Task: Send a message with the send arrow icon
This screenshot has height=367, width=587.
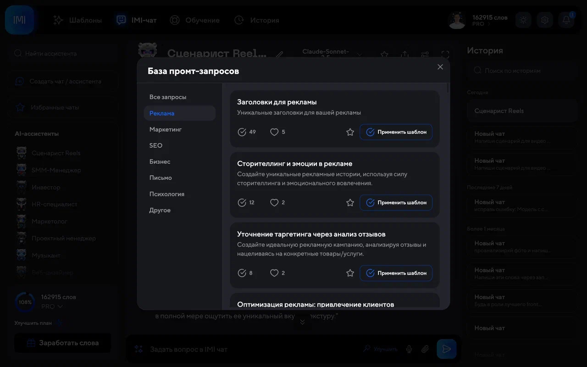Action: pyautogui.click(x=446, y=349)
